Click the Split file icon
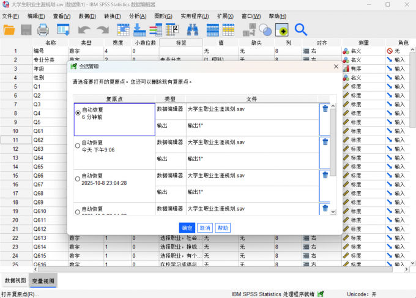 (x=249, y=30)
